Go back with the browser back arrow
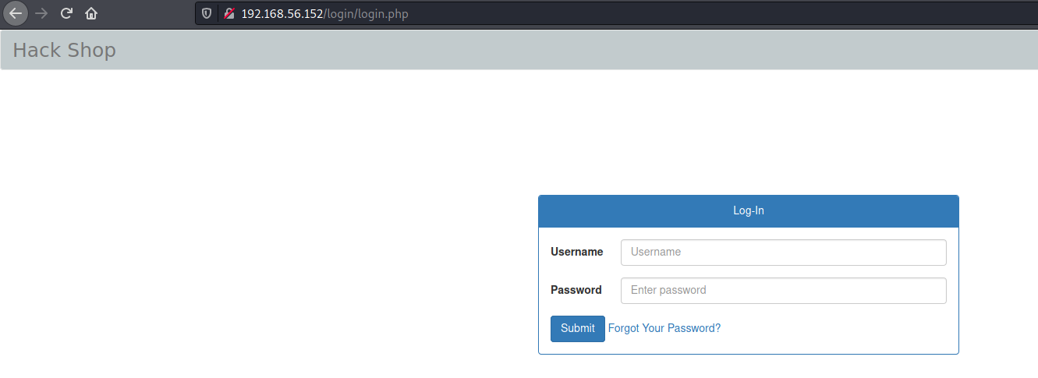 [x=16, y=13]
